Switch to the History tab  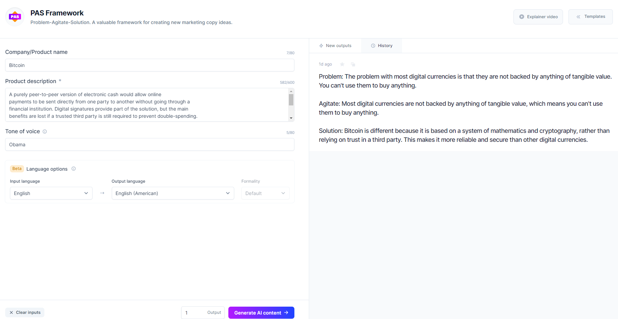382,45
